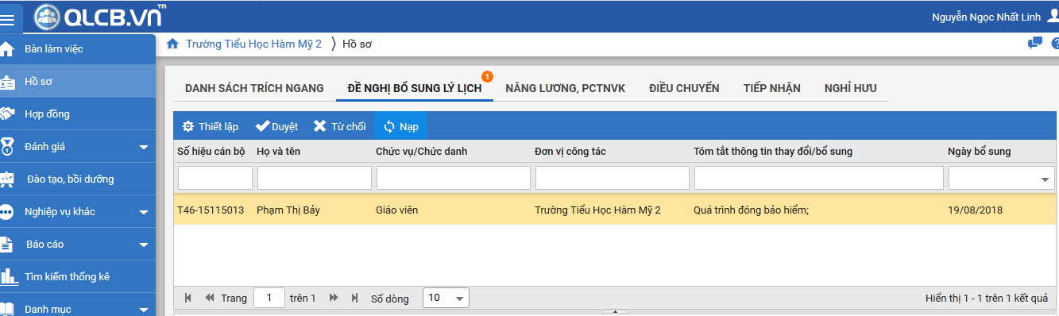Approve with the Duyệt checkmark button
The image size is (1059, 316).
point(276,126)
